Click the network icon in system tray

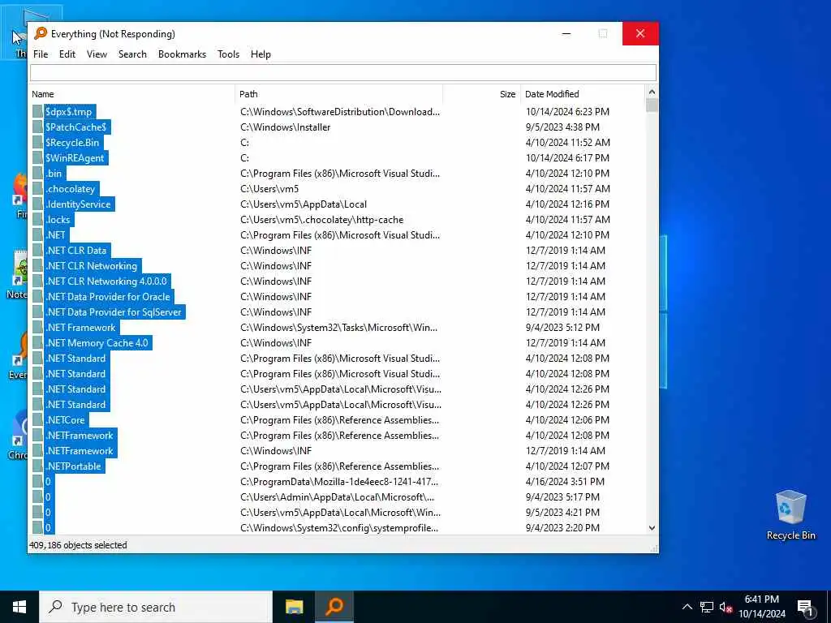[707, 607]
